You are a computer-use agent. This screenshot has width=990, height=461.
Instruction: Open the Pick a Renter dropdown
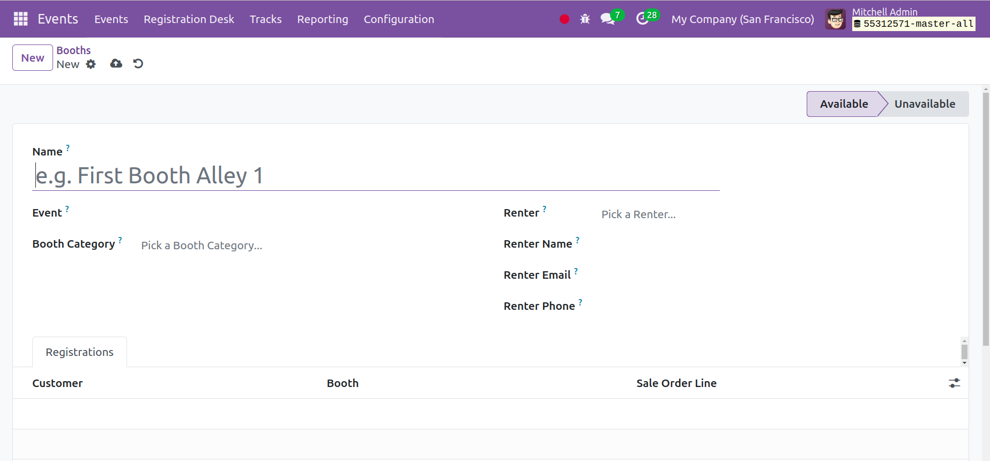(x=775, y=214)
